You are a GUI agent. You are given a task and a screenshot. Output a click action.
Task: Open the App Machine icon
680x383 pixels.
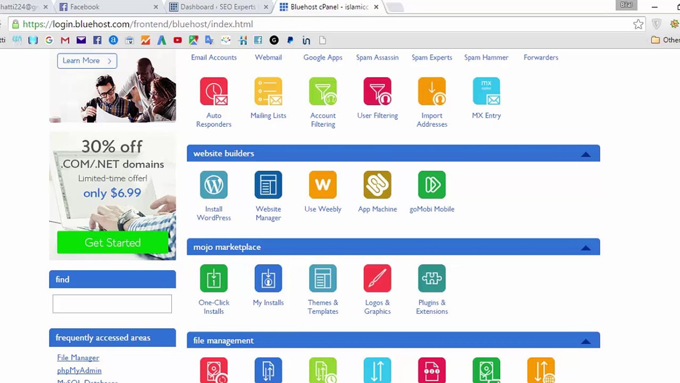(x=377, y=185)
